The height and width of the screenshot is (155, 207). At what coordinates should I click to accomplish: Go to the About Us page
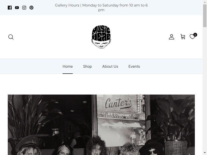coord(110,66)
